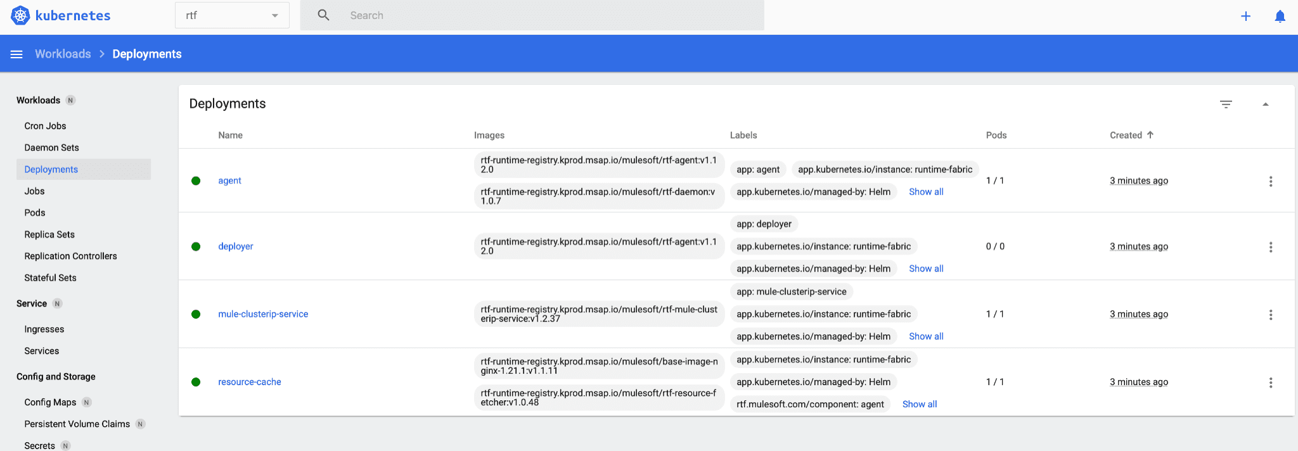Open actions menu for deployer deployment
This screenshot has height=451, width=1298.
click(x=1270, y=247)
